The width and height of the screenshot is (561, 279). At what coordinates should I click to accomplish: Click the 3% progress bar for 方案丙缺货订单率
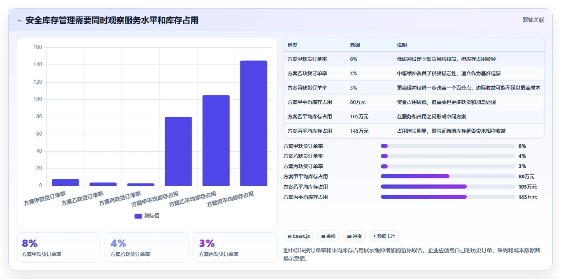tap(448, 166)
